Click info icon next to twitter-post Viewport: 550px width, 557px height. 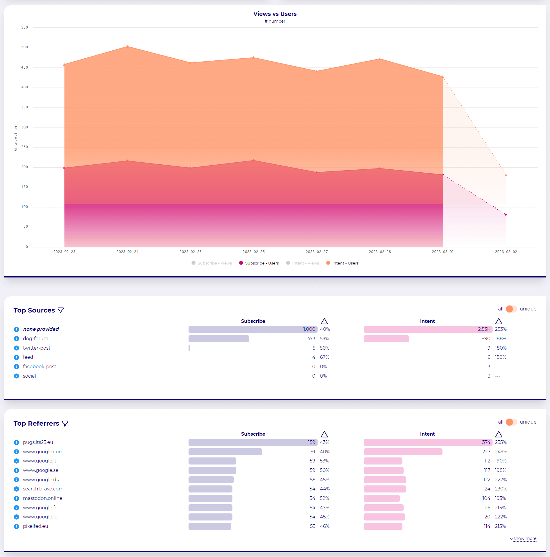16,348
